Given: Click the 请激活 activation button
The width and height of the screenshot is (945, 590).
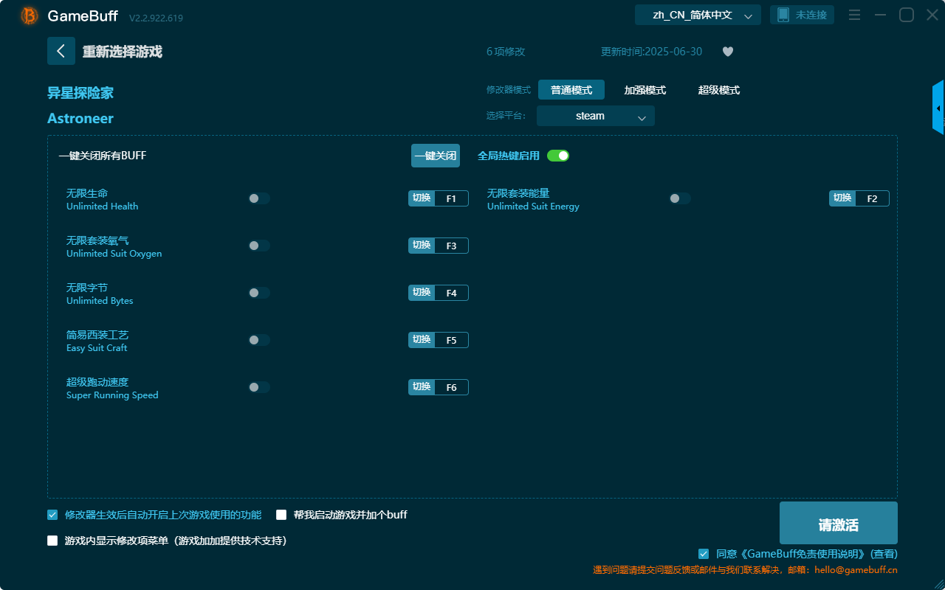Looking at the screenshot, I should coord(838,522).
